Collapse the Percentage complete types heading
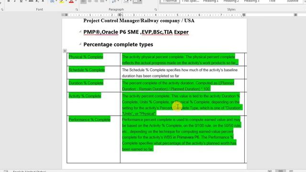The image size is (306, 172). [80, 44]
